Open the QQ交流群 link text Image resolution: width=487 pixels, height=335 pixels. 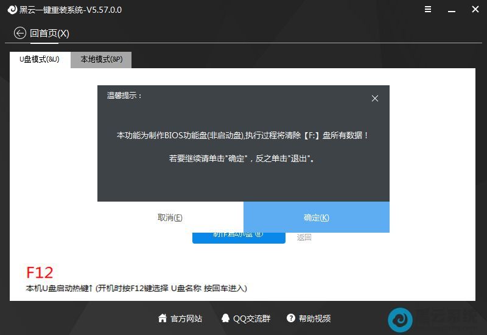point(251,318)
